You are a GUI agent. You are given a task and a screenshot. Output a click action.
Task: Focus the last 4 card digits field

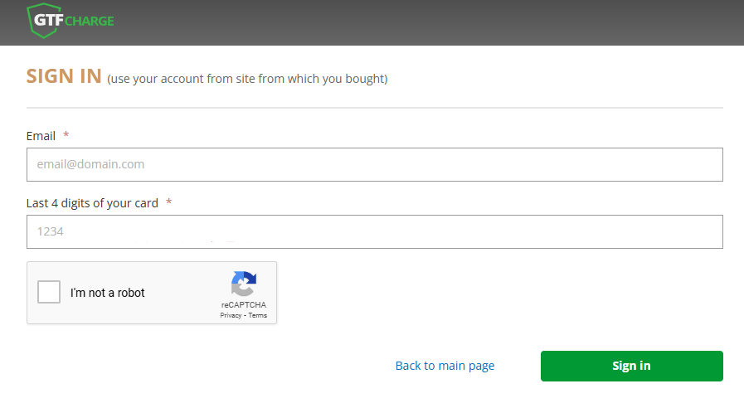point(374,232)
